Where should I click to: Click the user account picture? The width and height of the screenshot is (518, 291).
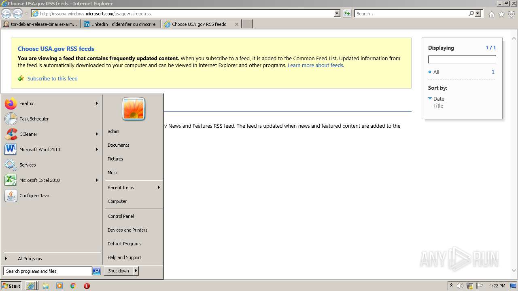point(134,109)
